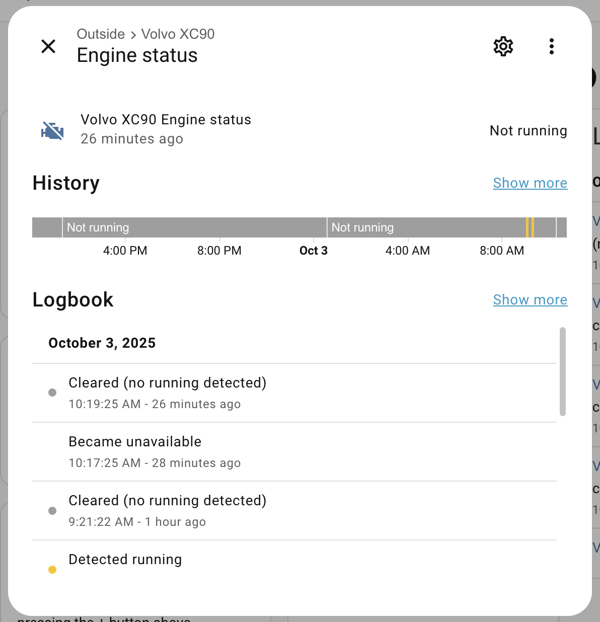Click the logbook scrollbar thumb
Viewport: 600px width, 622px height.
(563, 371)
